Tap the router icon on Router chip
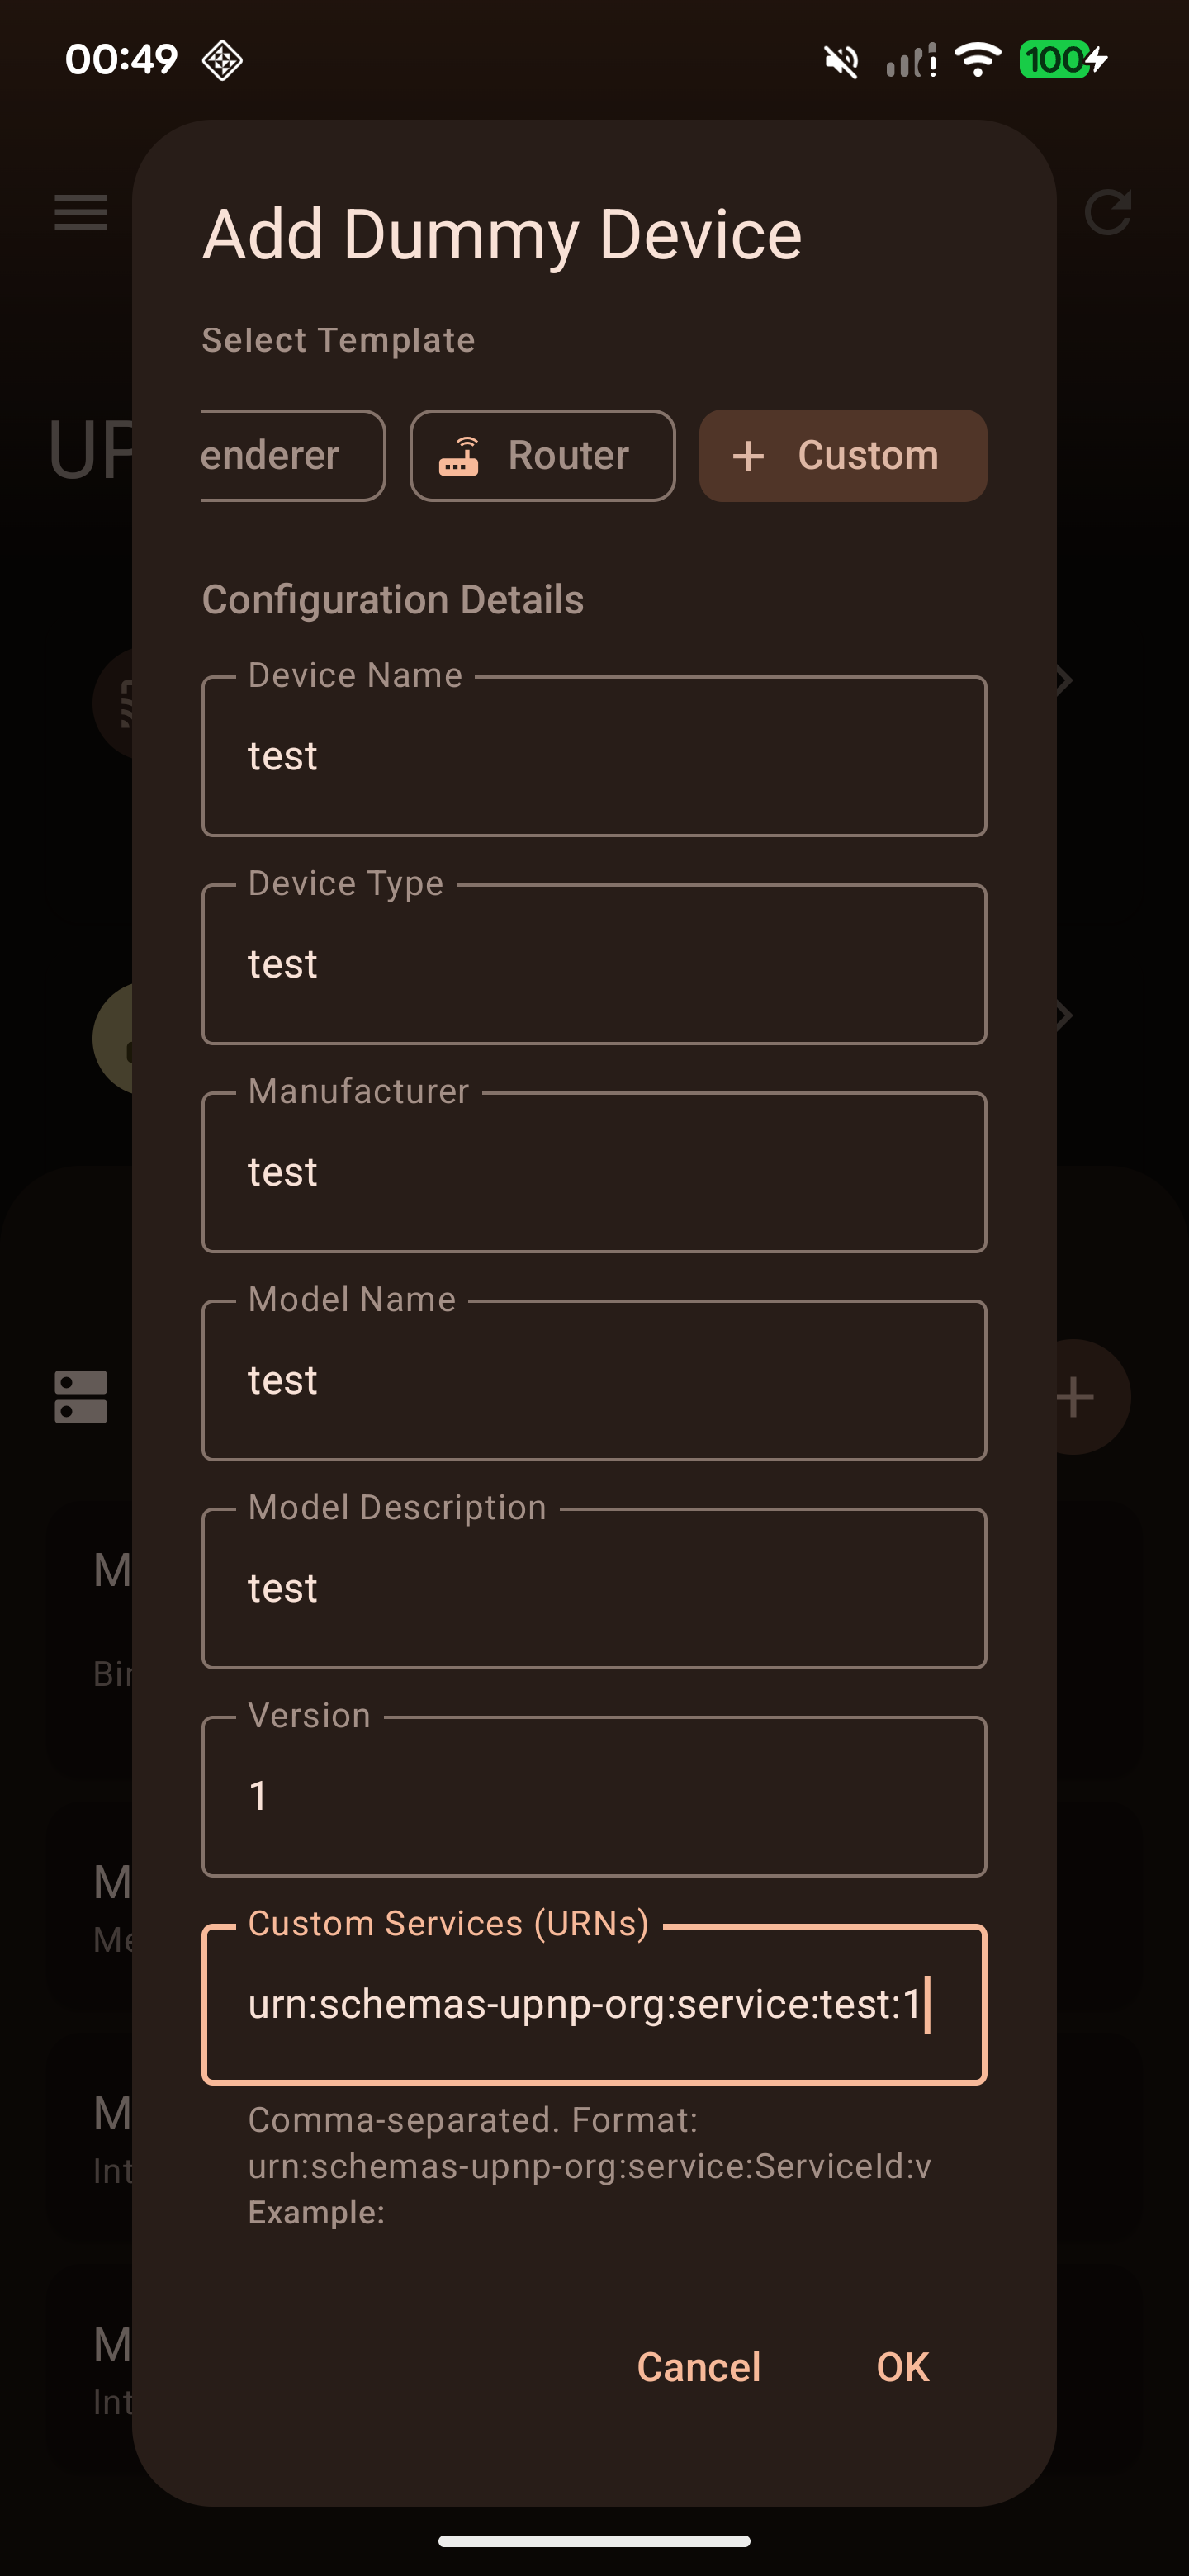 459,456
